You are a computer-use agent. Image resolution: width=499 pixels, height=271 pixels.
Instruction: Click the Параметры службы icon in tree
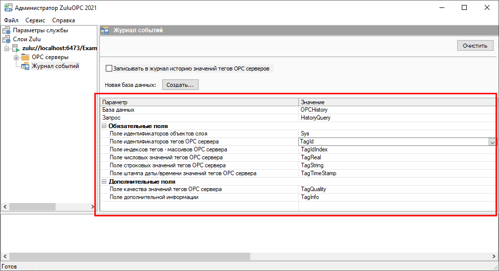(x=6, y=30)
